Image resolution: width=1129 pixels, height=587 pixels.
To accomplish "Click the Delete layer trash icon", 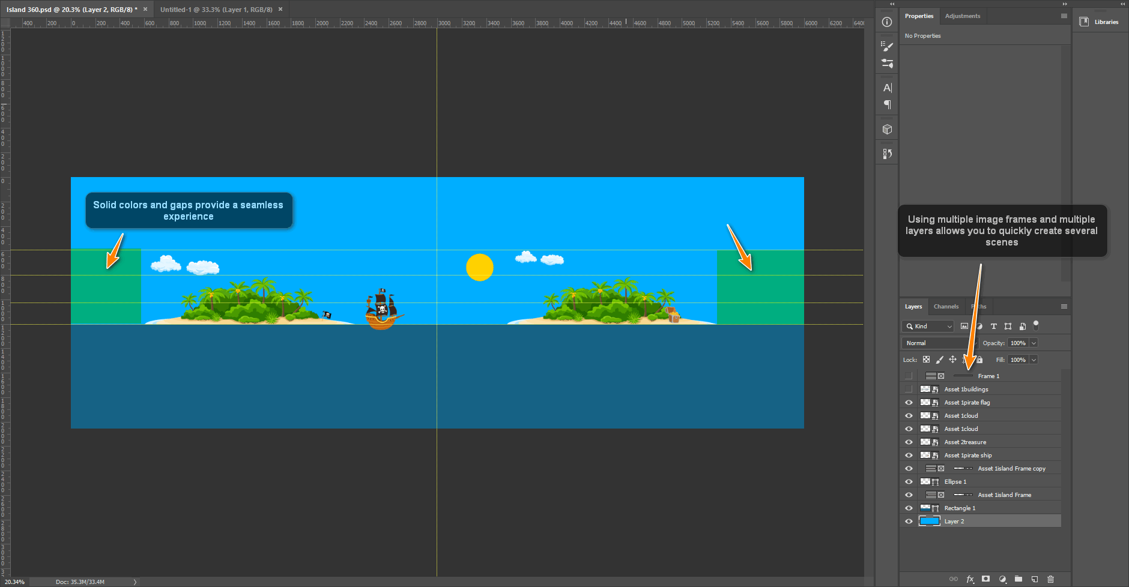I will coord(1050,579).
